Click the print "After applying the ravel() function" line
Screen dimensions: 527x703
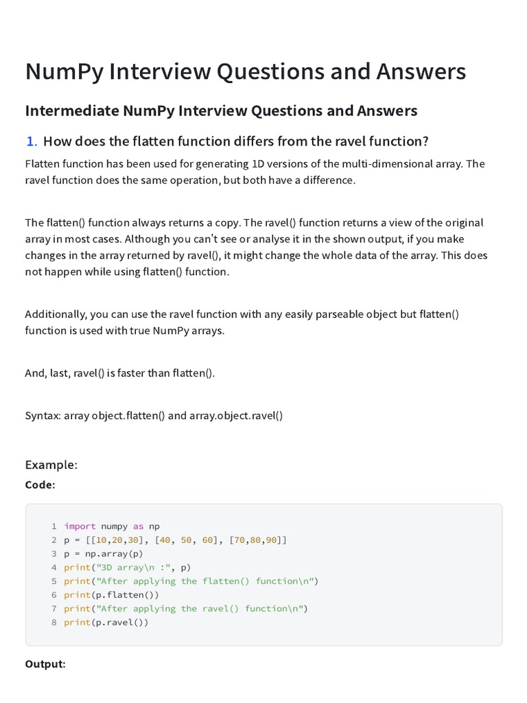pyautogui.click(x=185, y=608)
